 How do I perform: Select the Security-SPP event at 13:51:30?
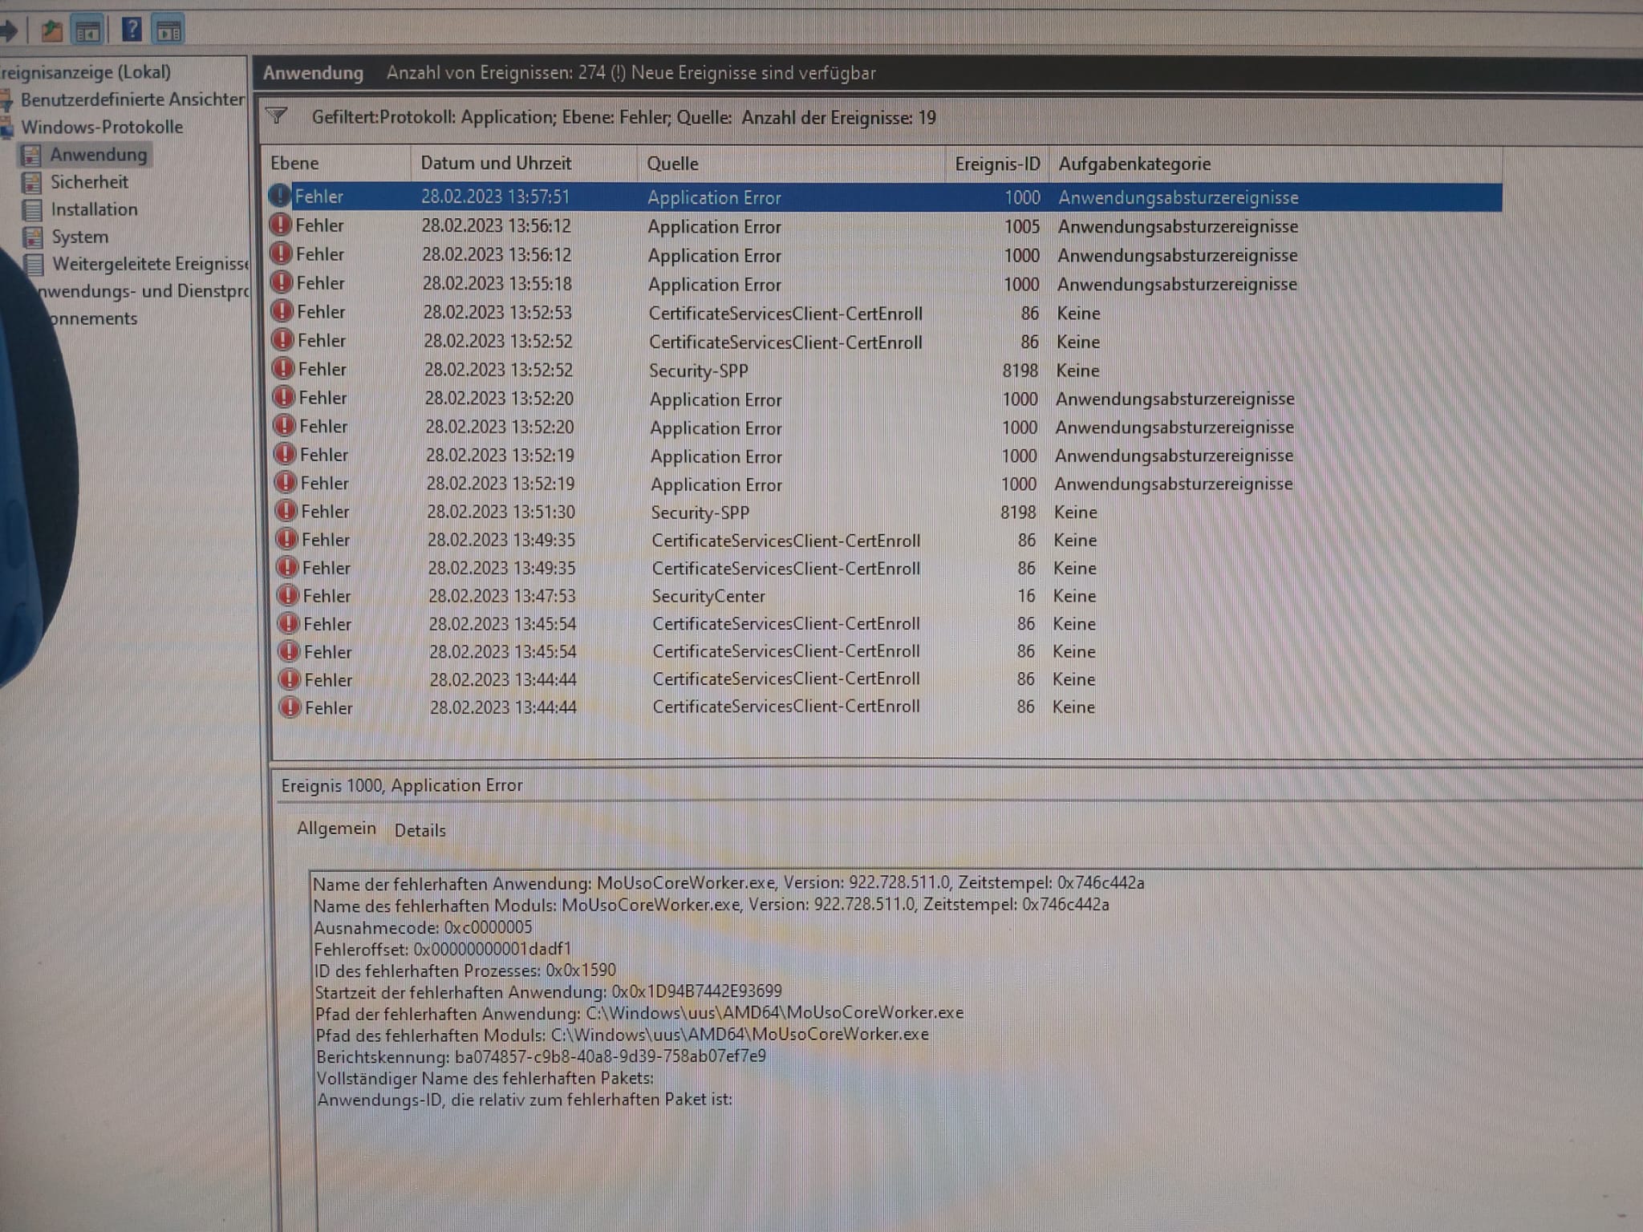(700, 513)
